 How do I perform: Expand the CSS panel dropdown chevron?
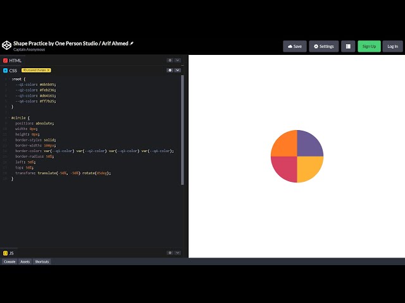178,70
